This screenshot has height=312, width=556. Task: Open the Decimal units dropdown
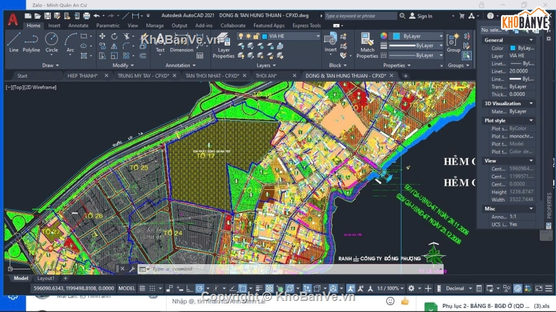470,289
